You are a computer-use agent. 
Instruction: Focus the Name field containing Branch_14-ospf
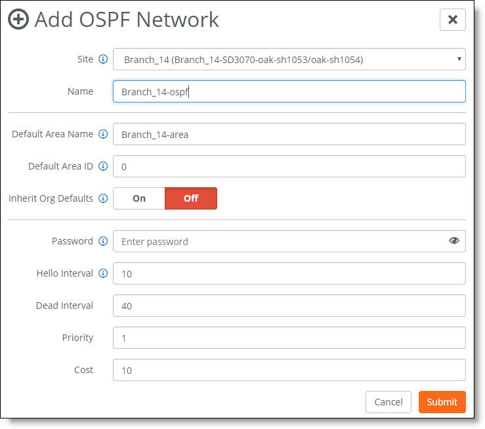289,91
